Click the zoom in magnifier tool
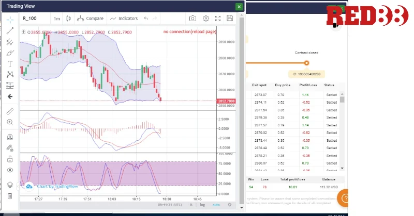 coord(10,122)
